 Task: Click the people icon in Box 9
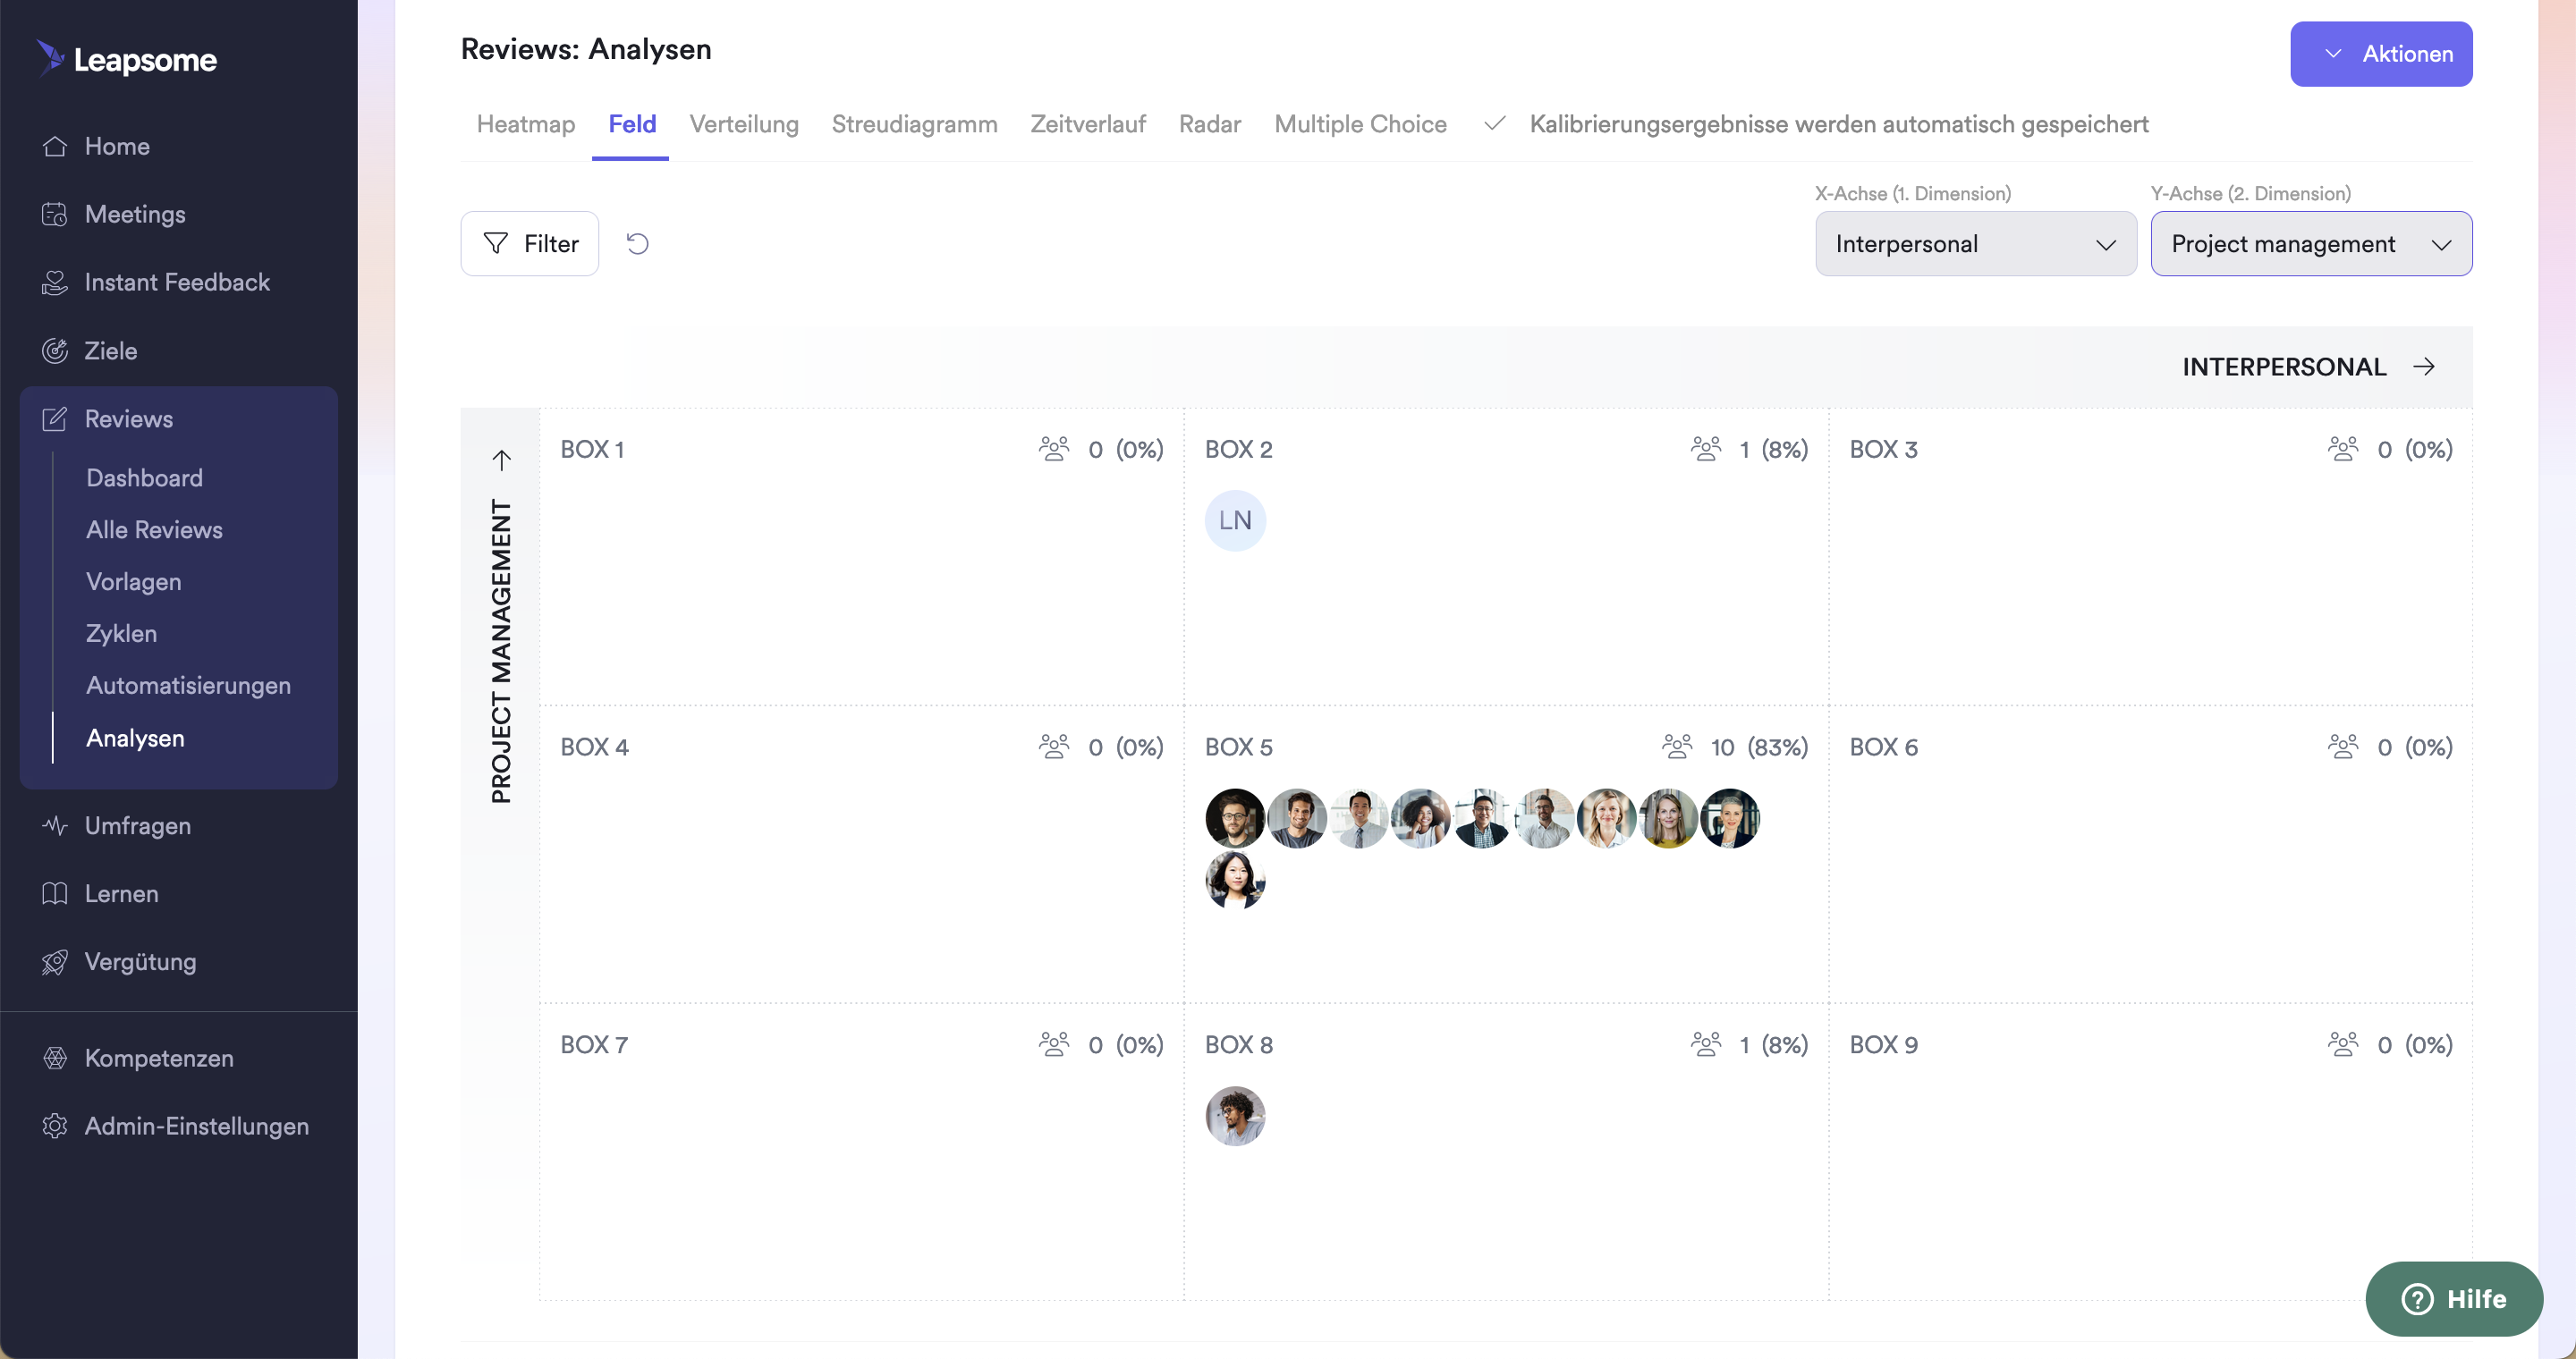click(2343, 1044)
